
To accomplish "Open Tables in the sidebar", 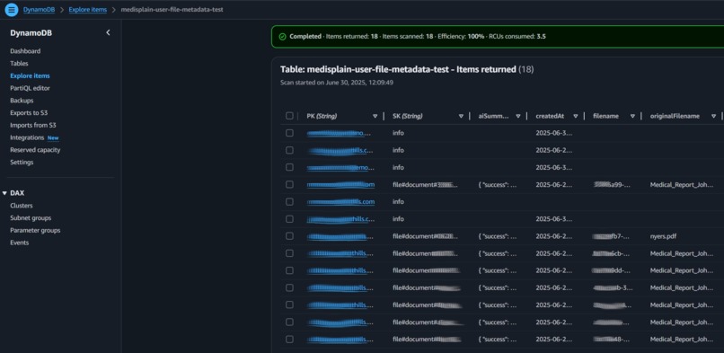I will (x=19, y=64).
